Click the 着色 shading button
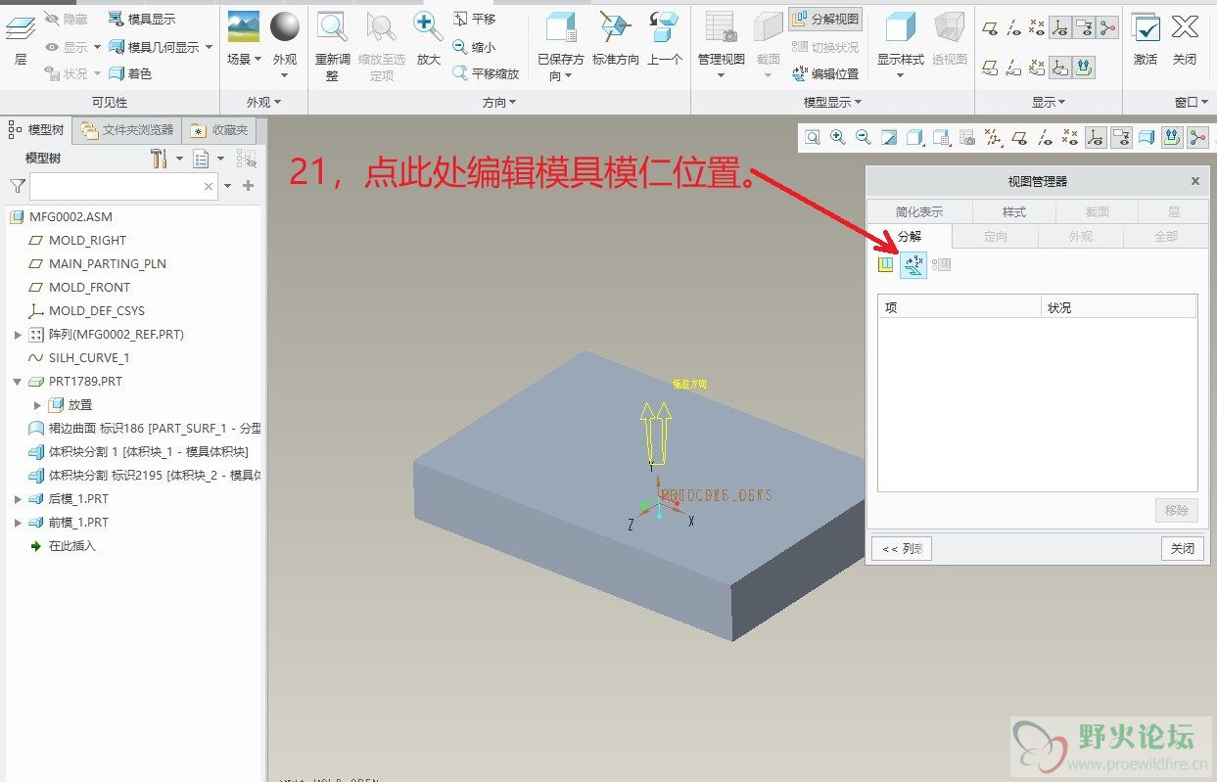 point(130,73)
